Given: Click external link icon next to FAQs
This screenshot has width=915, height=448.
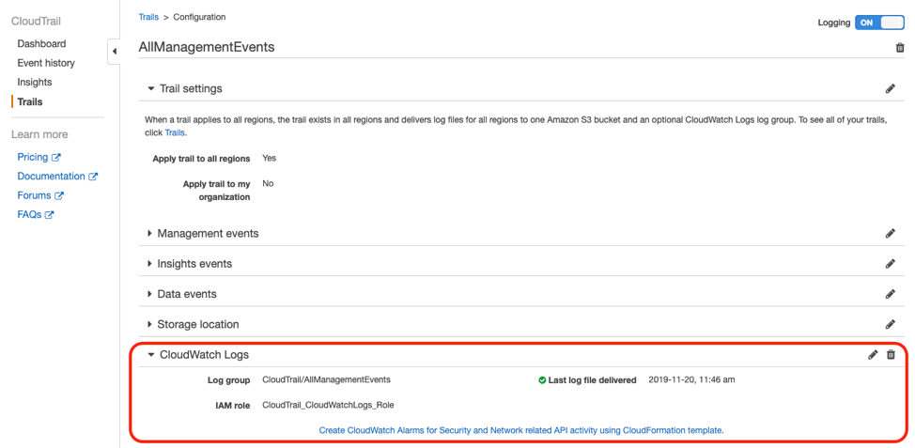Looking at the screenshot, I should (50, 215).
